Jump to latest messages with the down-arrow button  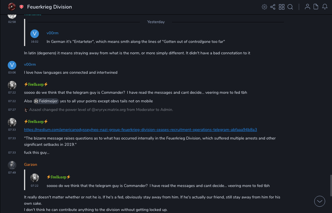tap(320, 201)
